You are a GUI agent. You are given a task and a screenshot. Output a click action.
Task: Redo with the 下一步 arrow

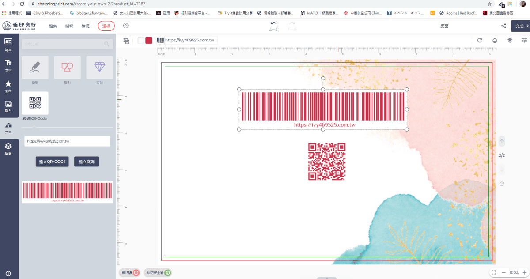coord(292,26)
